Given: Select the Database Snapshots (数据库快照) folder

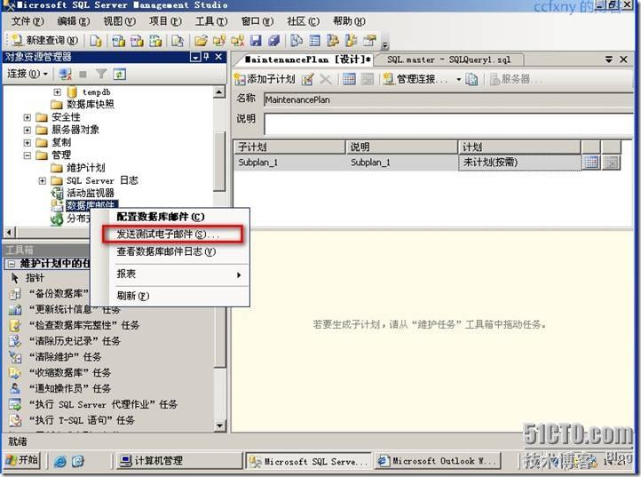Looking at the screenshot, I should (x=83, y=104).
